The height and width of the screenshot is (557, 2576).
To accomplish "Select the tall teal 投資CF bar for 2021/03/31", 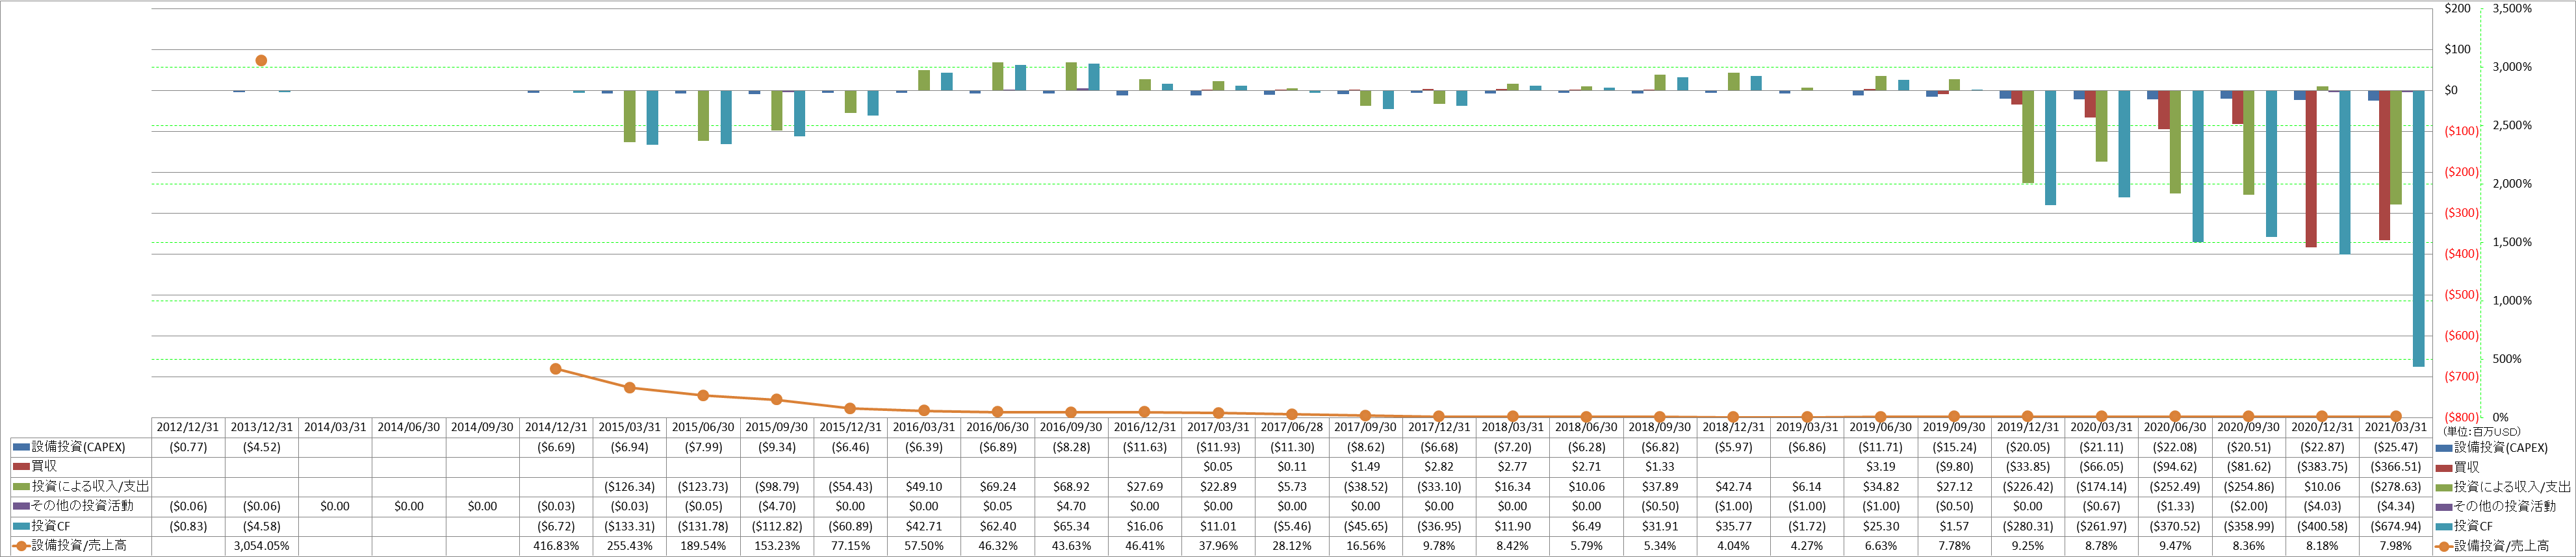I will pyautogui.click(x=2418, y=229).
